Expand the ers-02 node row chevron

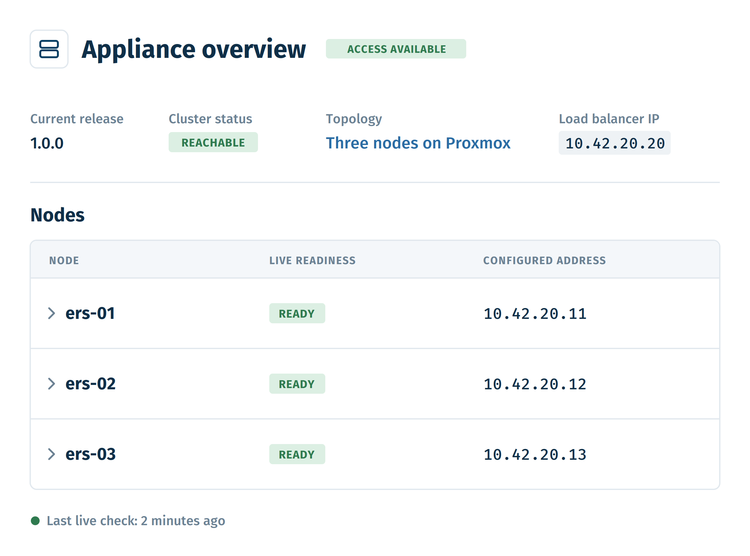point(51,384)
